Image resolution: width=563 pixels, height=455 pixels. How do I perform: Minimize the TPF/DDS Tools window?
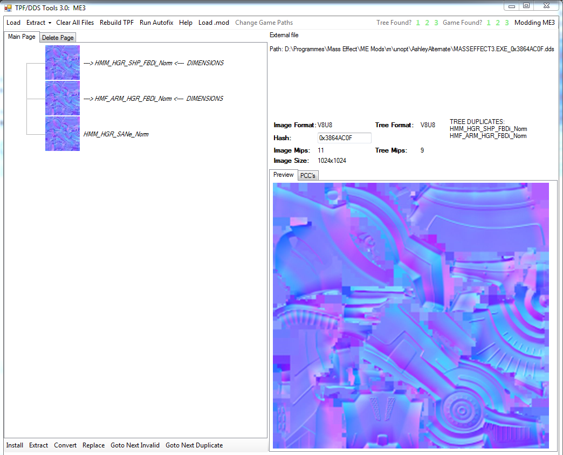pos(512,6)
